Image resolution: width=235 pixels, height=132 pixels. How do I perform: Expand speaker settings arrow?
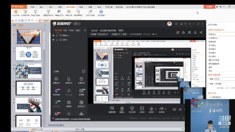(x=166, y=109)
